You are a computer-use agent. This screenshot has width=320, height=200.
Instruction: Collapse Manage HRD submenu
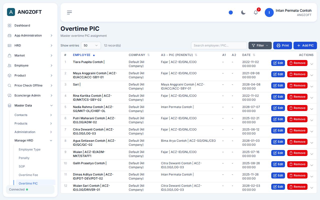pyautogui.click(x=33, y=140)
